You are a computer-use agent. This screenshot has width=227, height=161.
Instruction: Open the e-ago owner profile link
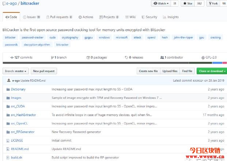pyautogui.click(x=11, y=3)
